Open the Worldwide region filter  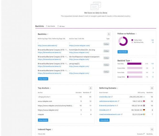point(50,26)
